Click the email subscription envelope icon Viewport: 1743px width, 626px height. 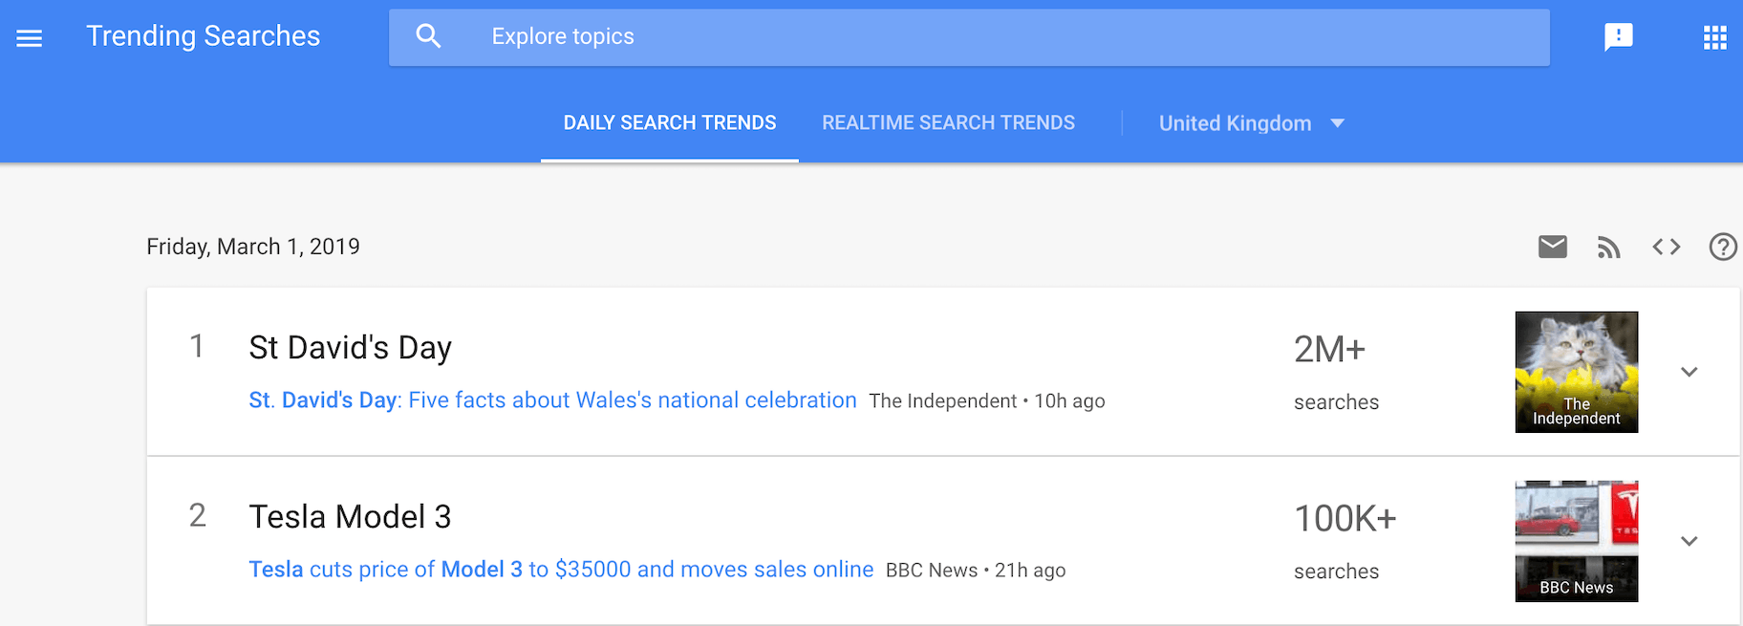point(1552,247)
